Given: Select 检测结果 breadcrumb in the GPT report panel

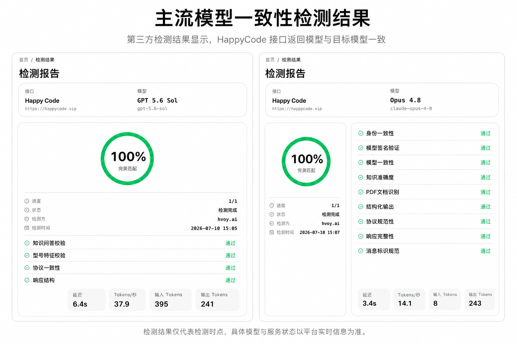Looking at the screenshot, I should (x=45, y=60).
